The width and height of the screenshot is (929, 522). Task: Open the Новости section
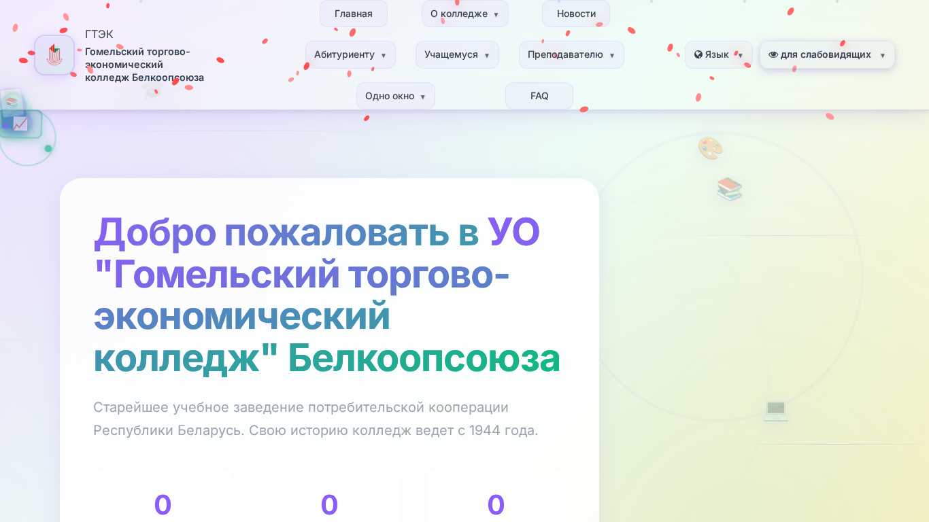(576, 14)
